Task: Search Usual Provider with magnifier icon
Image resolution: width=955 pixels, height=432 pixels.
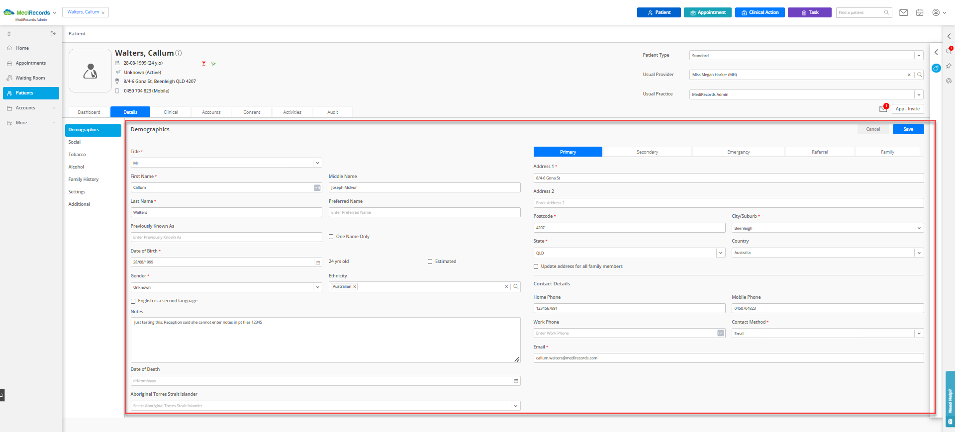Action: tap(920, 75)
